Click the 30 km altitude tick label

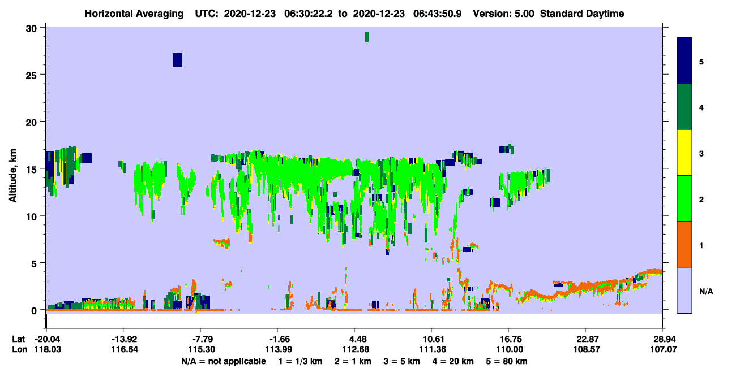tap(32, 28)
